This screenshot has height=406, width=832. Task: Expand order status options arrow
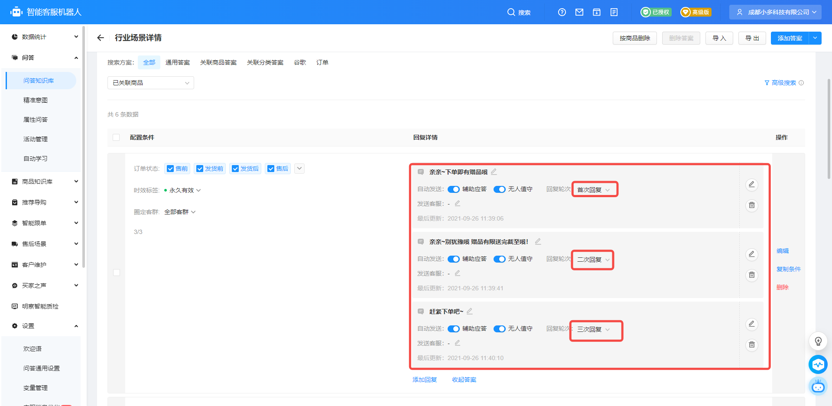[299, 169]
